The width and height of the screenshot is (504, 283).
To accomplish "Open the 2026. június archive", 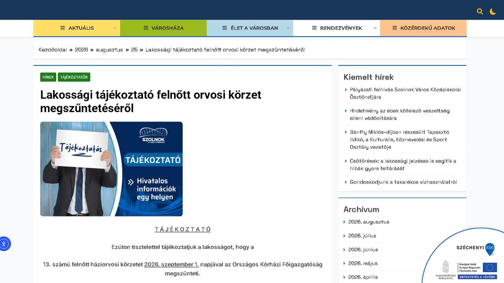I will 363,250.
